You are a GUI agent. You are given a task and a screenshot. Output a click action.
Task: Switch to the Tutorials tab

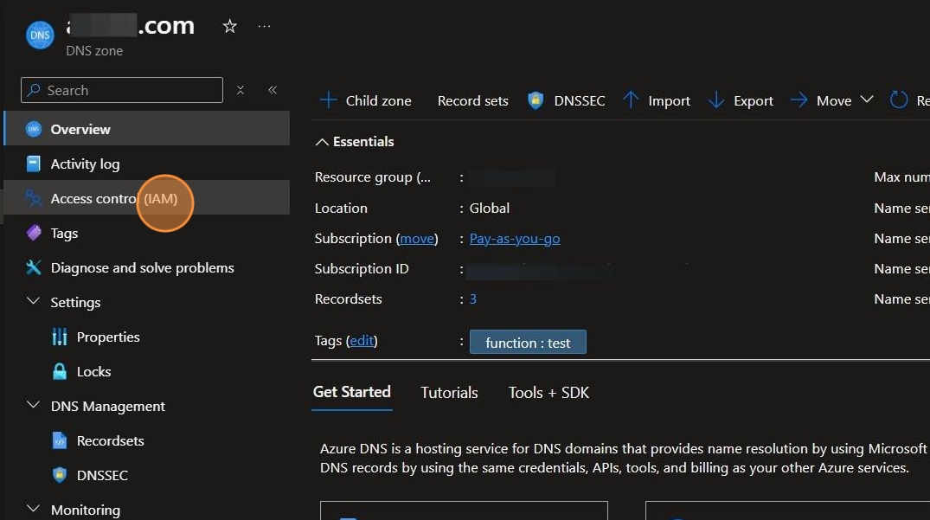[449, 393]
